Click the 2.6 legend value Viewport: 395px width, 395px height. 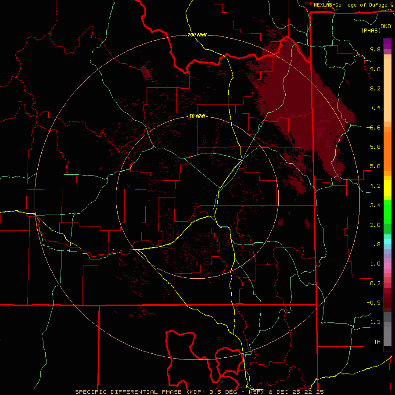pos(375,225)
